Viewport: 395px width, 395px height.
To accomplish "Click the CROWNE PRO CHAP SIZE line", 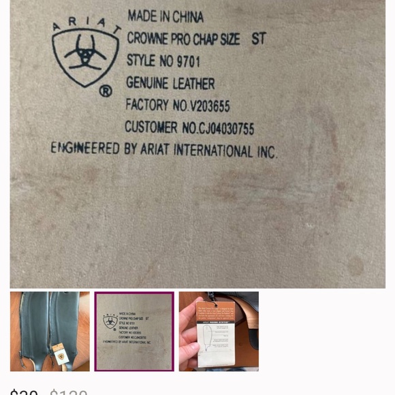I will pos(197,39).
